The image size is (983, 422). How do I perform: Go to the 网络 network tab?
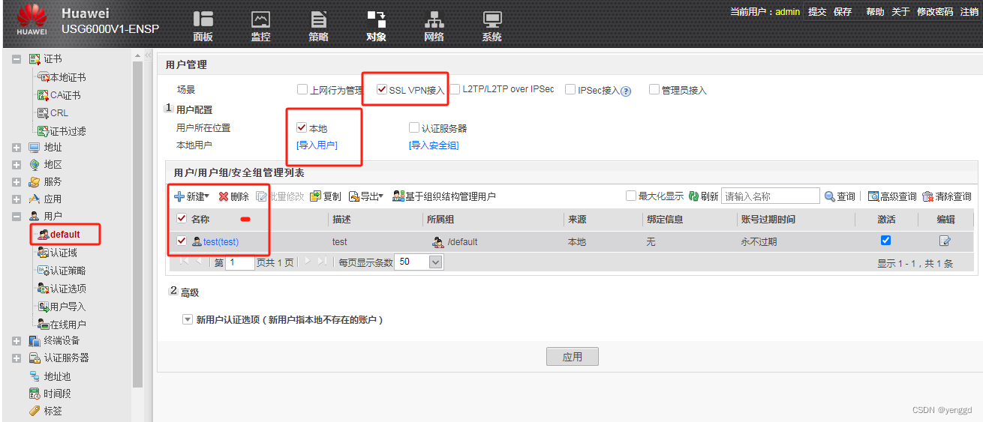(x=434, y=25)
